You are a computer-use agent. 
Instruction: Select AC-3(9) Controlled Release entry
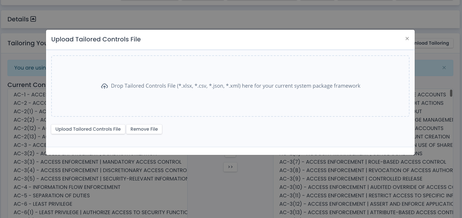tap(351, 179)
